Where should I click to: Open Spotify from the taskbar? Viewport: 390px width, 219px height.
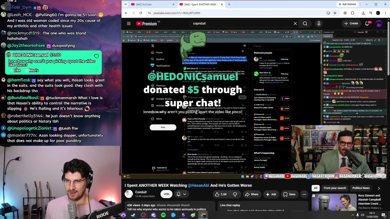click(163, 215)
